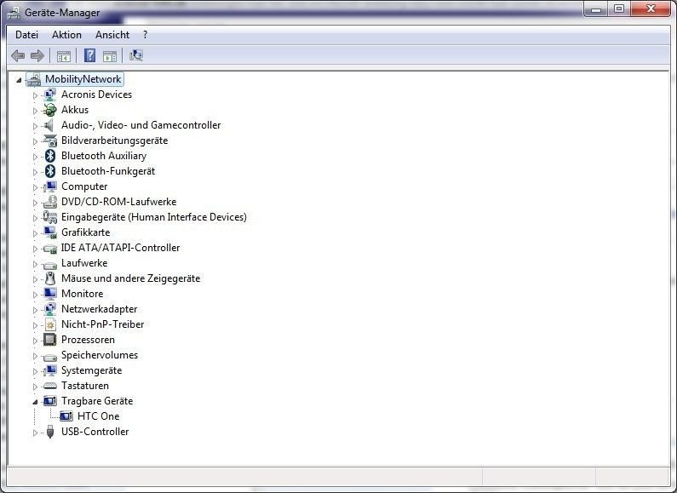
Task: Click the Nicht-PnP-Treiber gear icon
Action: pyautogui.click(x=50, y=324)
